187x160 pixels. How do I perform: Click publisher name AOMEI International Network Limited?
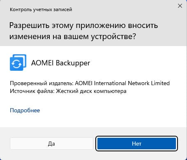point(122,83)
